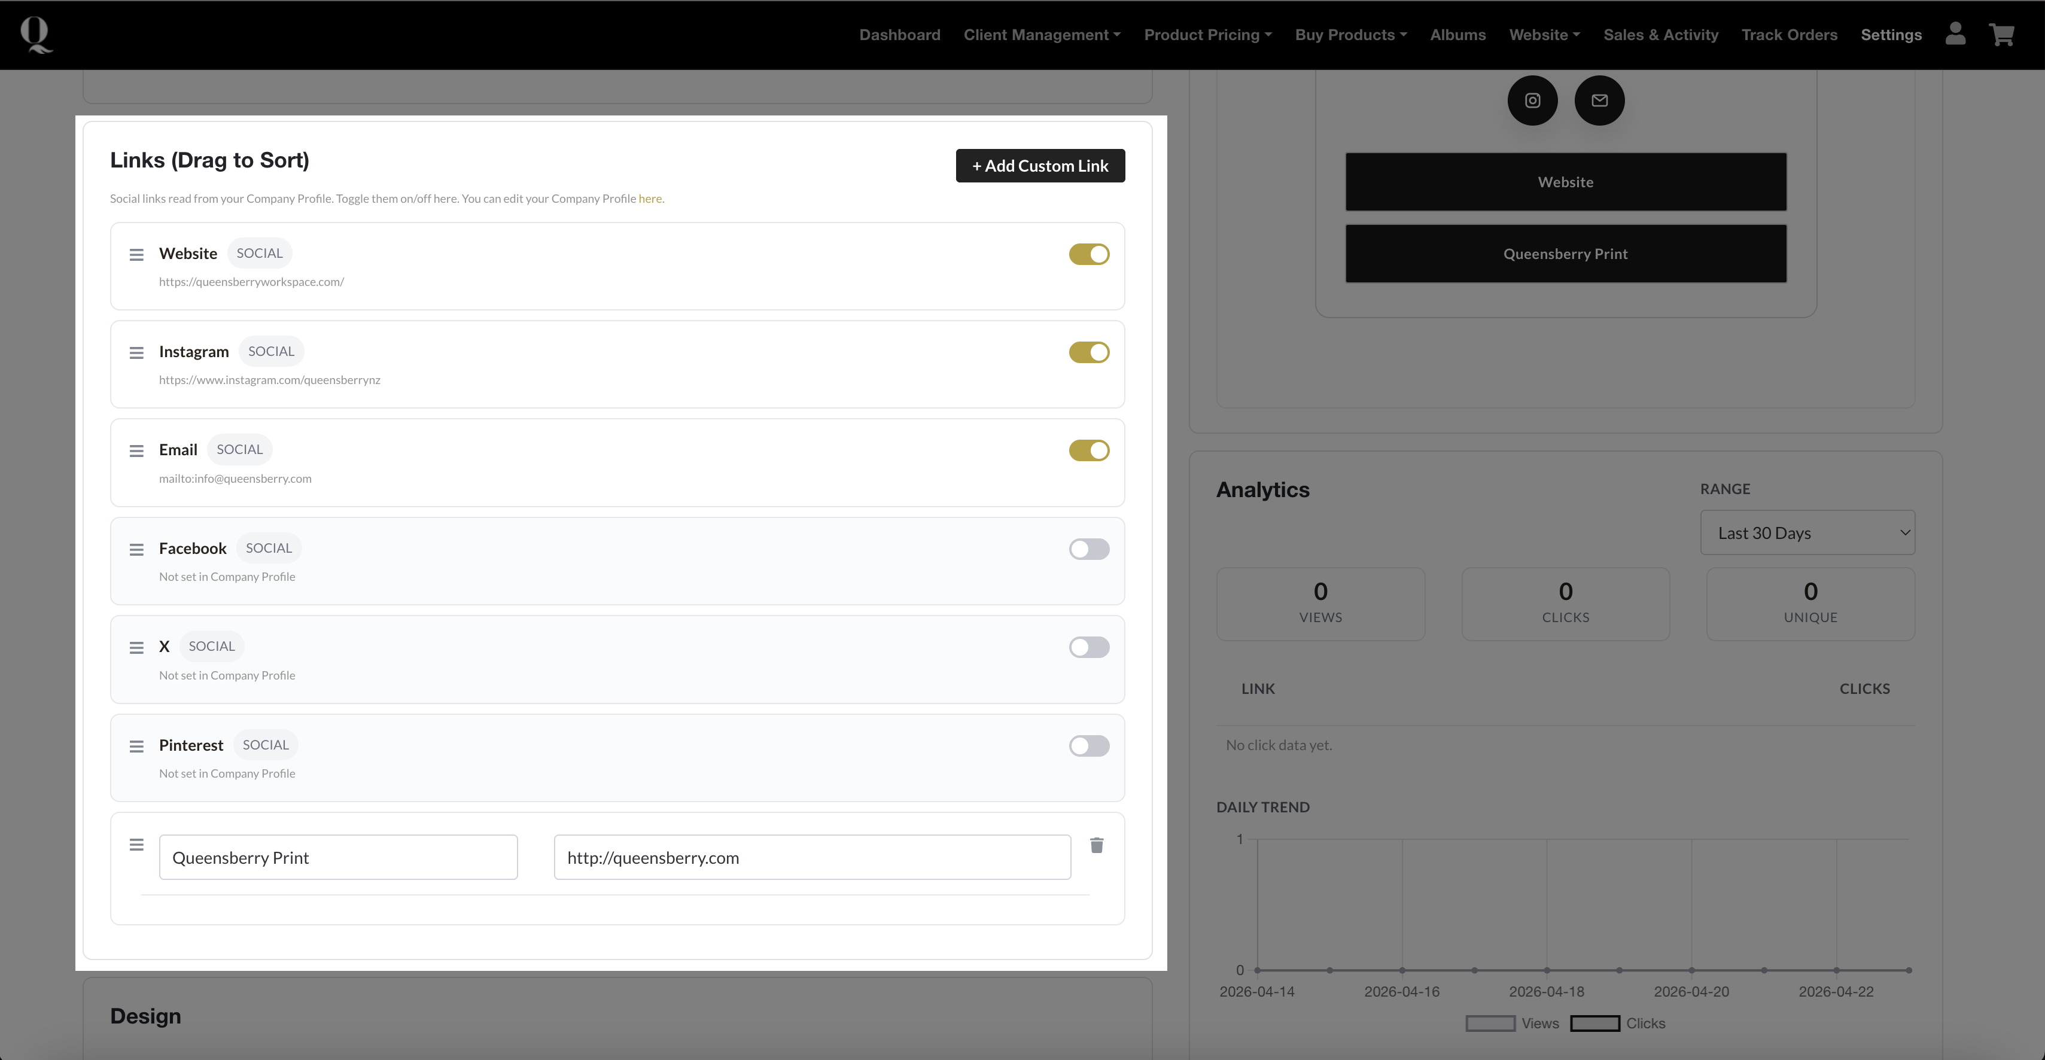The height and width of the screenshot is (1060, 2045).
Task: Open the user account profile icon
Action: pyautogui.click(x=1955, y=34)
